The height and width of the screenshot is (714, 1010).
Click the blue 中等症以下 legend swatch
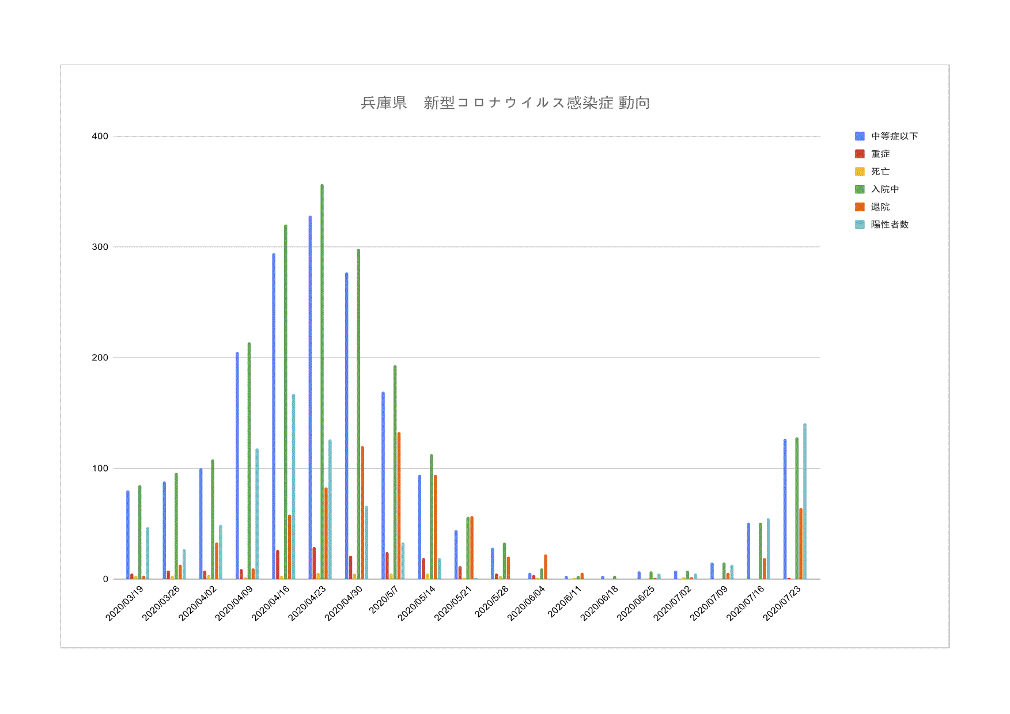tap(860, 136)
